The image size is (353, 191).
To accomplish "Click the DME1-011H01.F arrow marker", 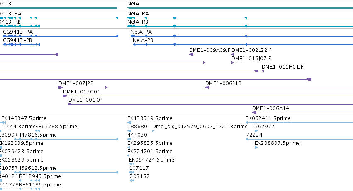I will [x=263, y=71].
